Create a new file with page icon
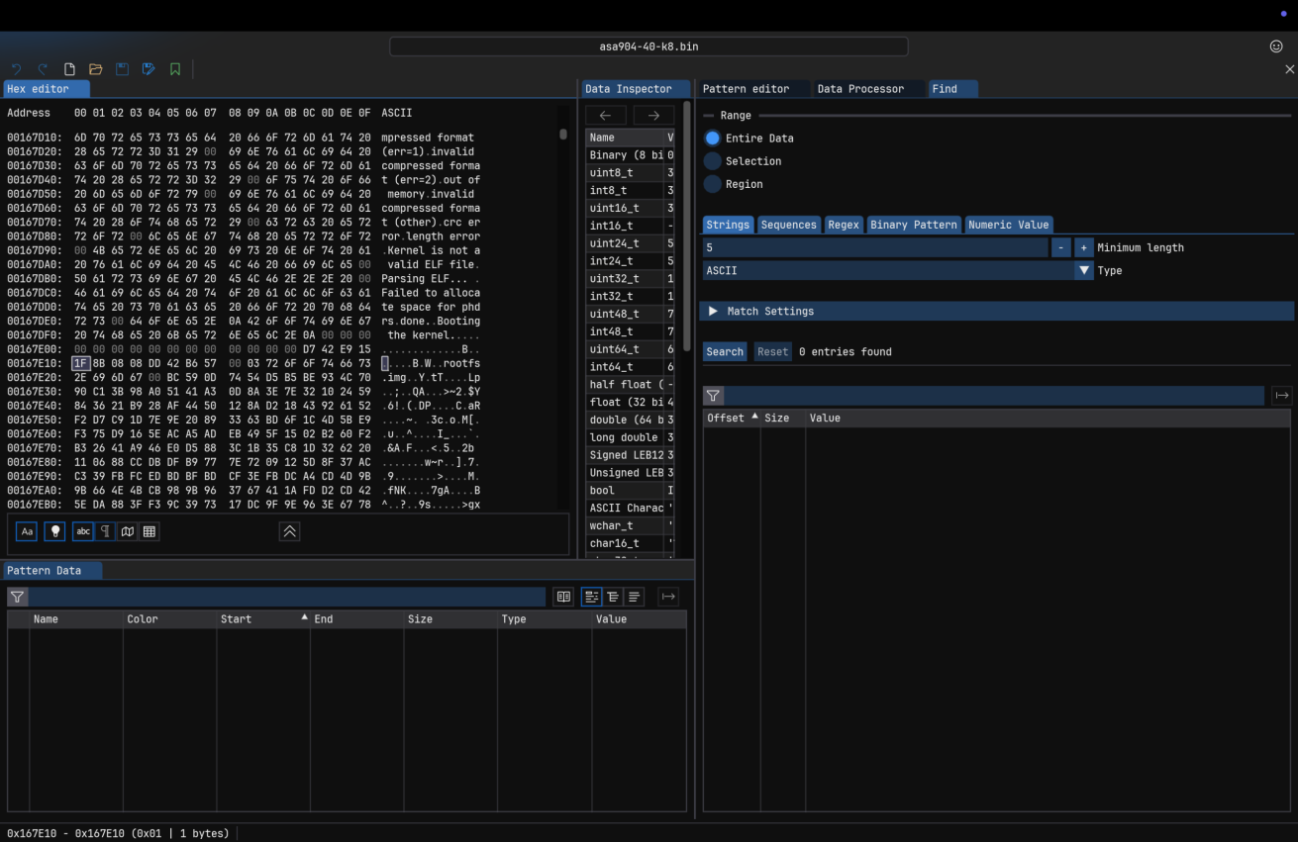Viewport: 1298px width, 842px height. (69, 69)
